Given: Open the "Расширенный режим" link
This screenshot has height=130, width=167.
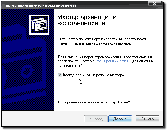Looking at the screenshot, I should (x=113, y=61).
